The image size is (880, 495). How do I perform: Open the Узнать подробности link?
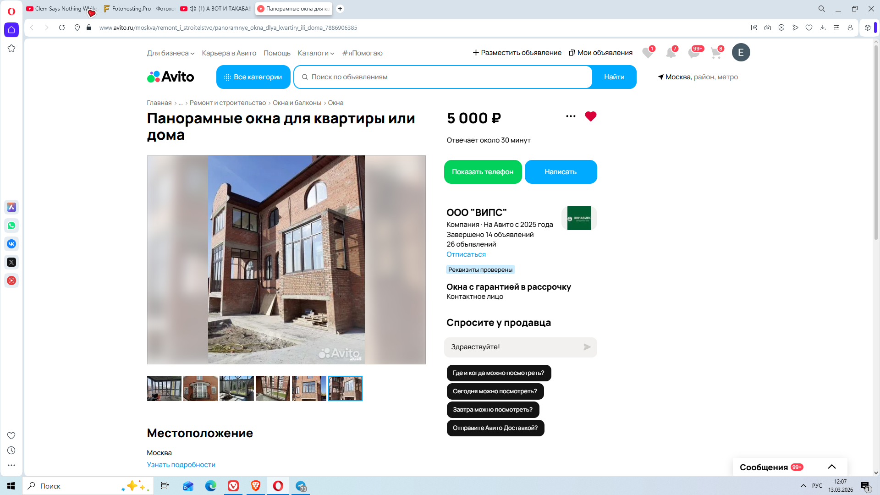click(x=181, y=465)
